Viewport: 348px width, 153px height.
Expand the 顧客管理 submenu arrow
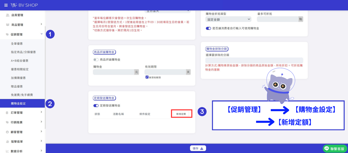(x=41, y=132)
